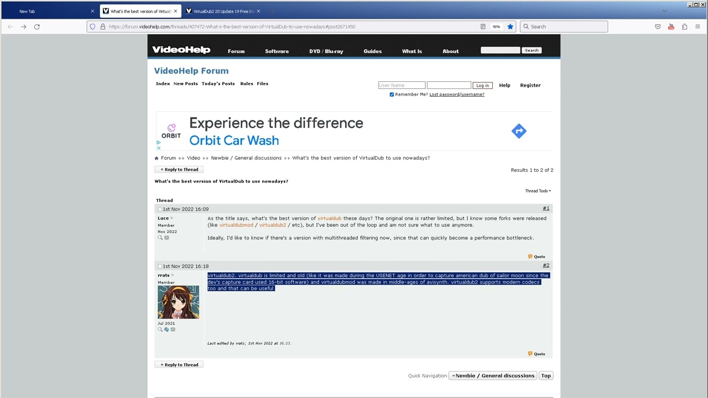
Task: Open a new tab with the plus icon
Action: point(273,11)
